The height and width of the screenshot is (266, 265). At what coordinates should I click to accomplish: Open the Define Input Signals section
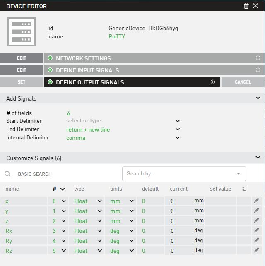[154, 70]
